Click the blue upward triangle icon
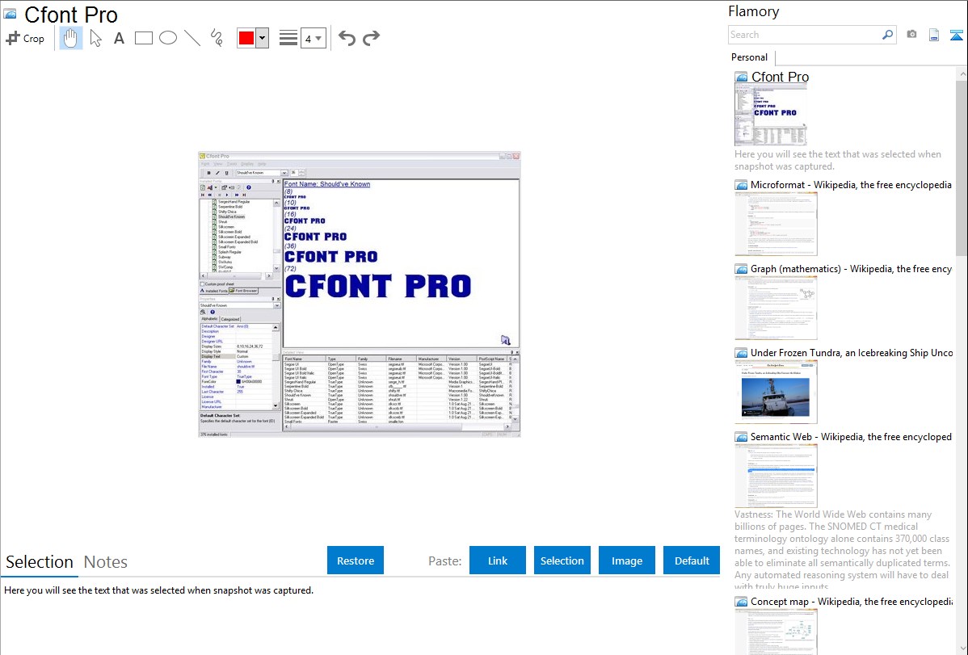Screen dimensions: 968x655 pos(956,36)
